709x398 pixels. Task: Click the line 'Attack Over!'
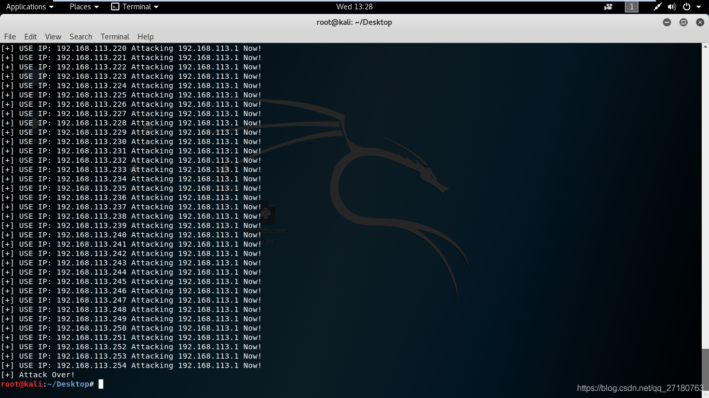coord(38,375)
